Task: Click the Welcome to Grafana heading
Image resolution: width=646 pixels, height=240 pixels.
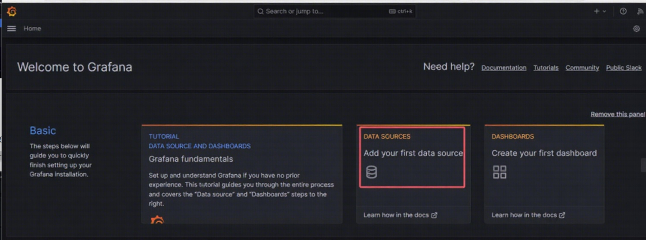Action: click(75, 67)
